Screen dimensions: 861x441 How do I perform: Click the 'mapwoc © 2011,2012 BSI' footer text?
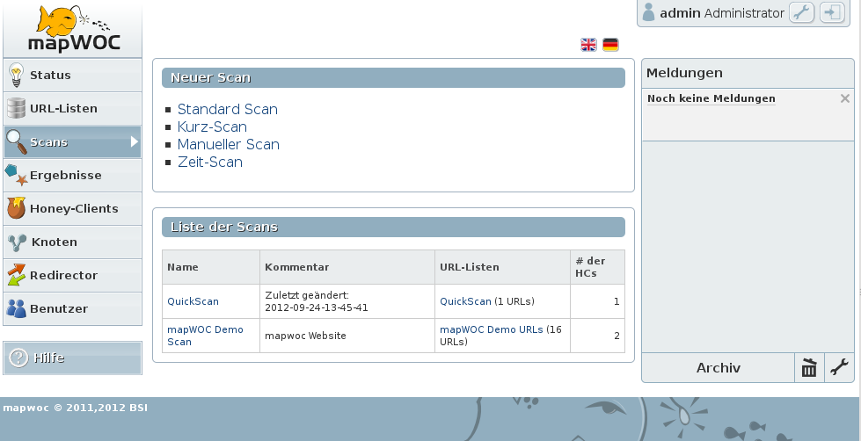(76, 408)
